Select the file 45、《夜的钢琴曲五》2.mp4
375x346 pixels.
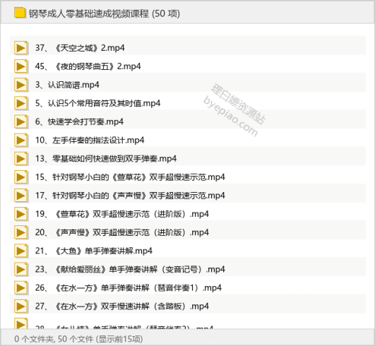click(x=88, y=66)
